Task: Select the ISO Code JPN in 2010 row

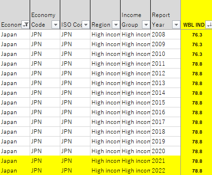Action: tap(75, 54)
